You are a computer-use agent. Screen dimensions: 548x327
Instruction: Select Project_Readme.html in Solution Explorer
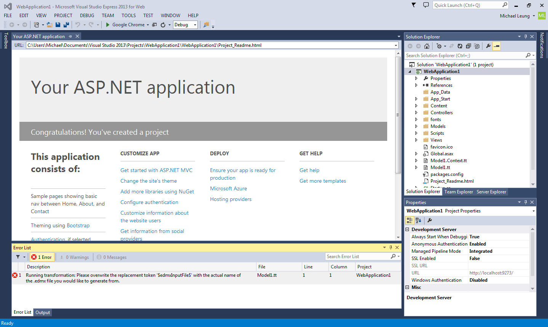[452, 181]
